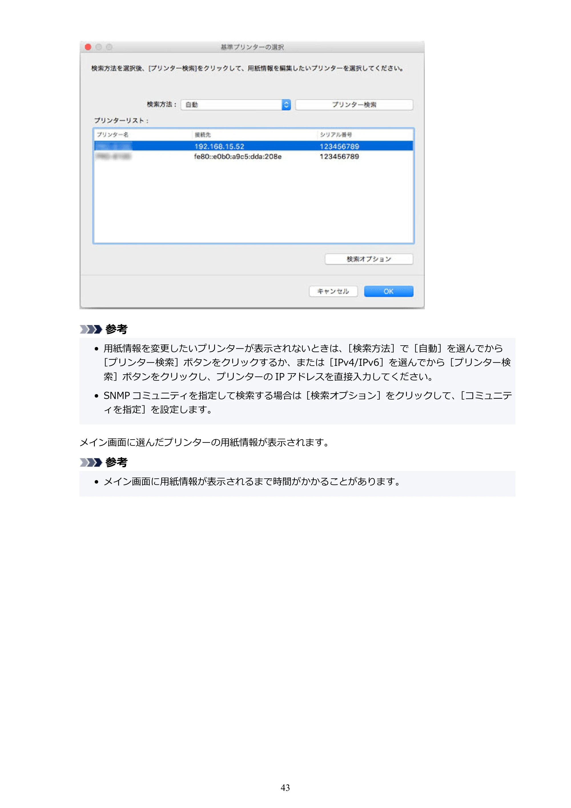Viewport: 571px width, 808px height.
Task: Select the row with fe80::e0b0:a9c5:dda:208e
Action: point(254,156)
